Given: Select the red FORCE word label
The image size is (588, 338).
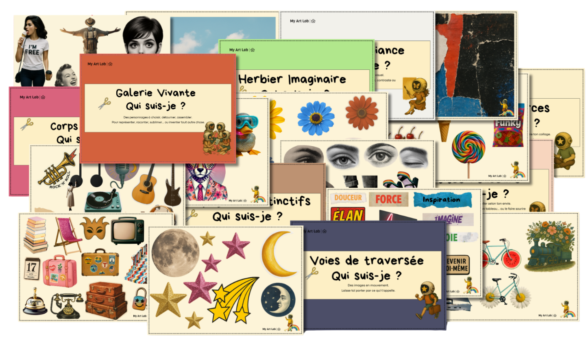Looking at the screenshot, I should point(388,199).
